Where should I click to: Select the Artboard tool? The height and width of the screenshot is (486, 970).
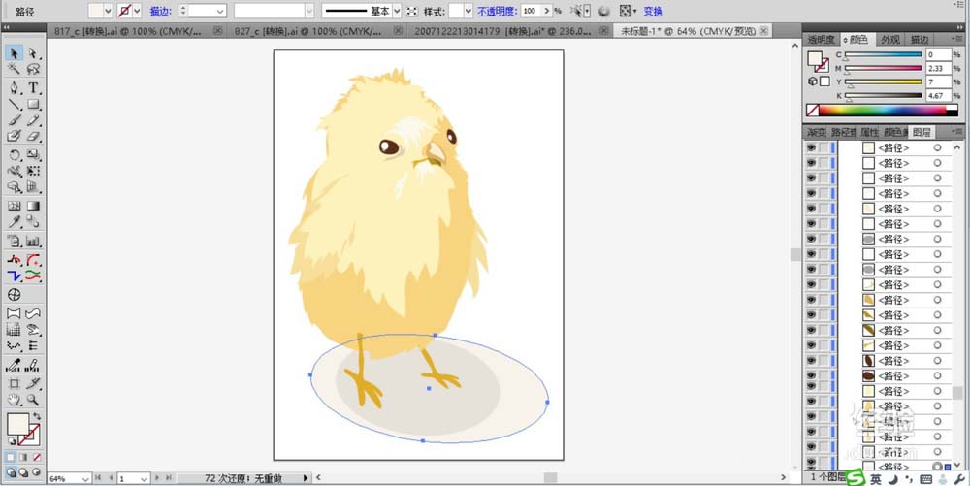pos(15,383)
